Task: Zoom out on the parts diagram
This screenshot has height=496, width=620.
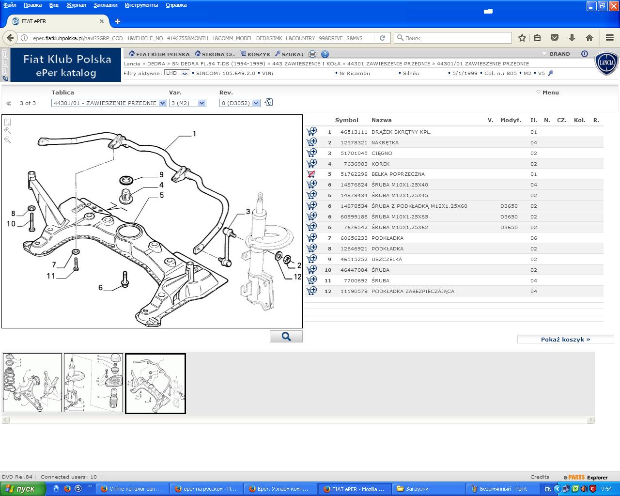Action: click(x=8, y=140)
